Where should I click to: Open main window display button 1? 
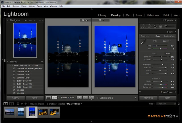pos(6,104)
